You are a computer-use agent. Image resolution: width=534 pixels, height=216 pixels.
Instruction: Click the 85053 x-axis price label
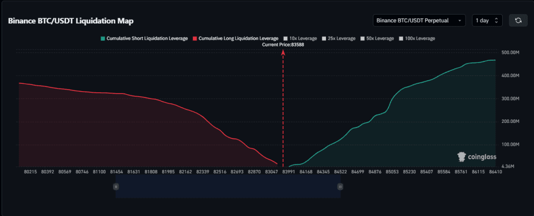click(x=392, y=172)
